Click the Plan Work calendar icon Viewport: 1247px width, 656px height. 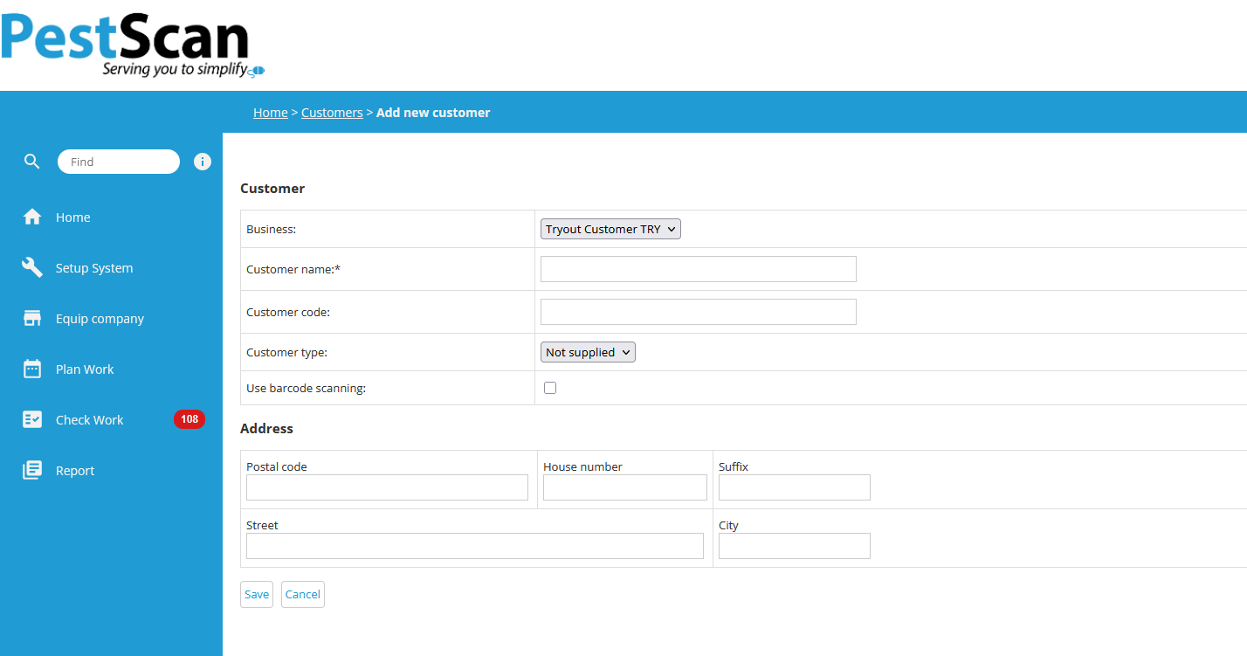(x=32, y=369)
